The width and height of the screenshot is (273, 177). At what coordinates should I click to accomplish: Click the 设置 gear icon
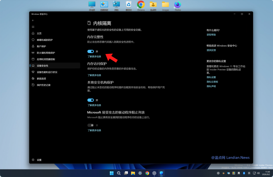[33, 160]
